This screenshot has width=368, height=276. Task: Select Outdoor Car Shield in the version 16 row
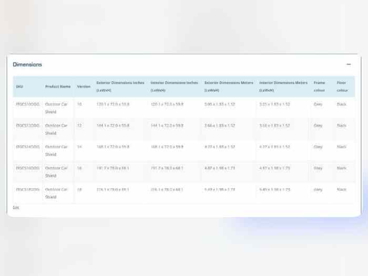click(56, 172)
